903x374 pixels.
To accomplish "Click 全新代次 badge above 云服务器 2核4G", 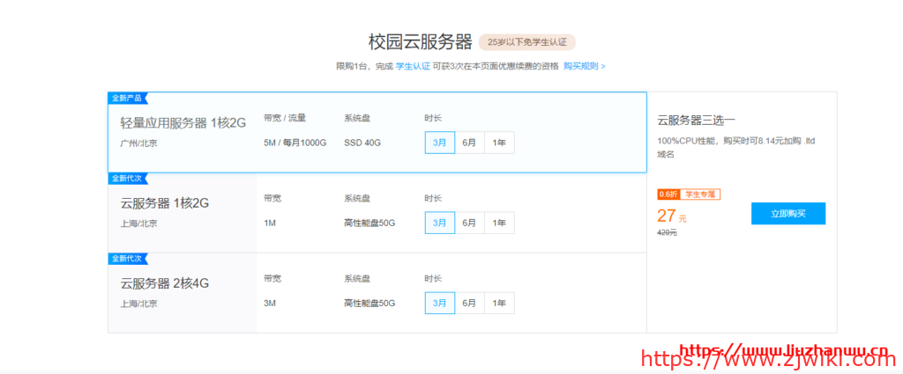I will point(127,258).
